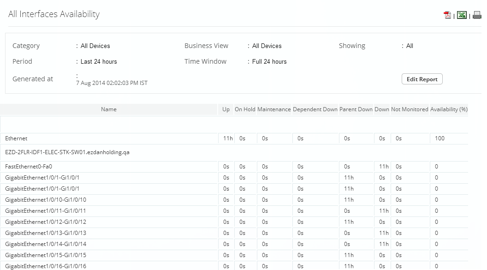Image resolution: width=487 pixels, height=270 pixels.
Task: Sort by Dependent Down column header
Action: click(315, 109)
